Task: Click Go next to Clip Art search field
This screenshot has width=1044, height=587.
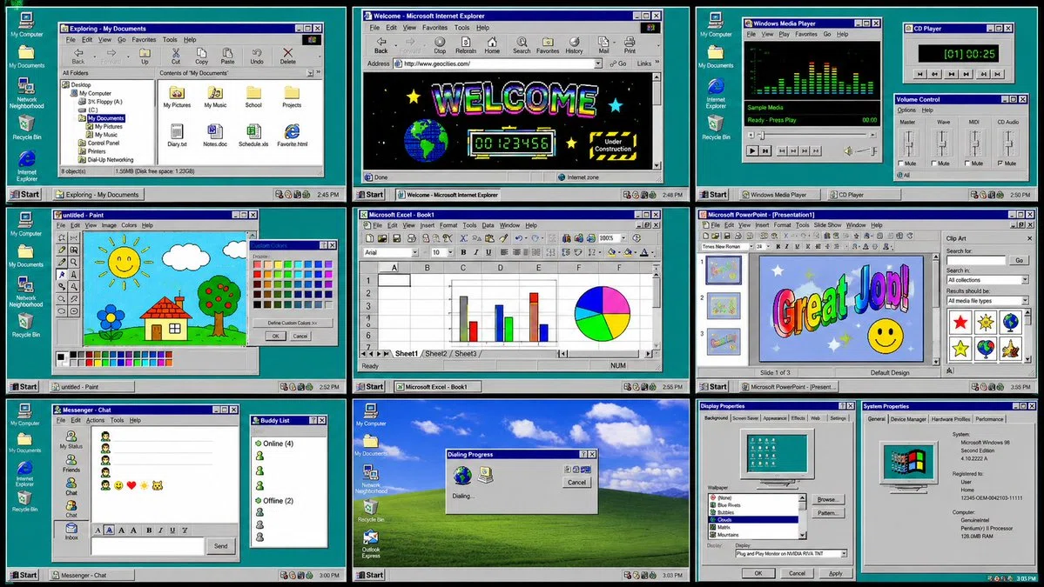Action: [x=1019, y=261]
